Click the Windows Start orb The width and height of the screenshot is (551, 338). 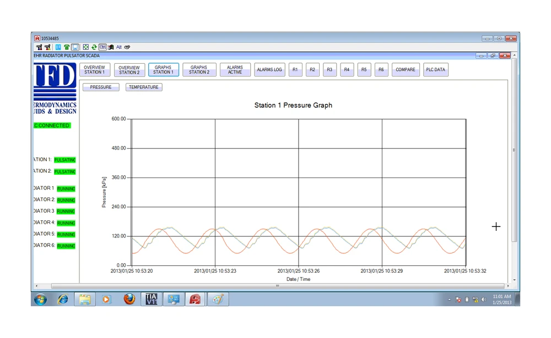point(40,299)
